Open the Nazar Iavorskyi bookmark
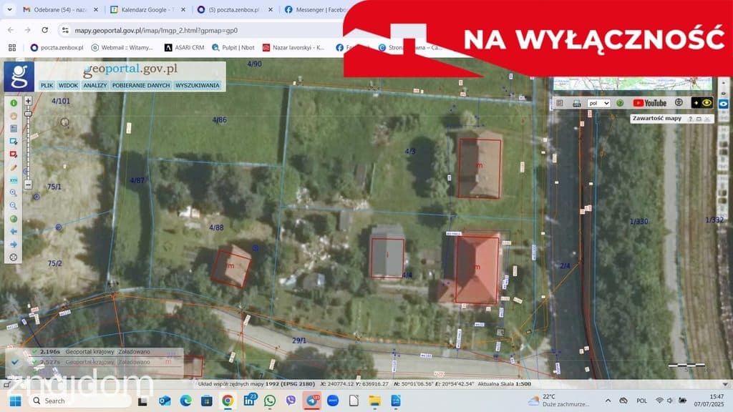733x412 pixels. (293, 48)
